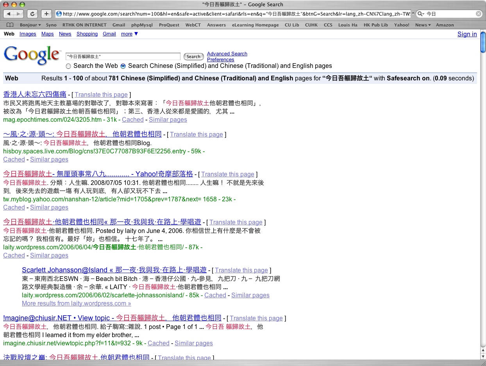Translate the Yahoo!奇摩部落格 result page
The image size is (486, 366).
click(228, 174)
